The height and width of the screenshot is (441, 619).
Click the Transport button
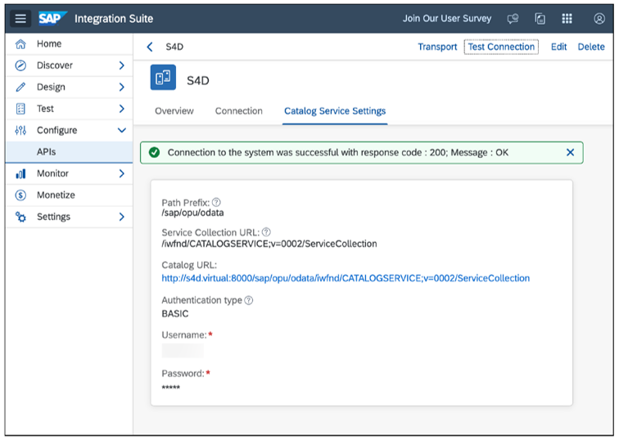tap(437, 47)
